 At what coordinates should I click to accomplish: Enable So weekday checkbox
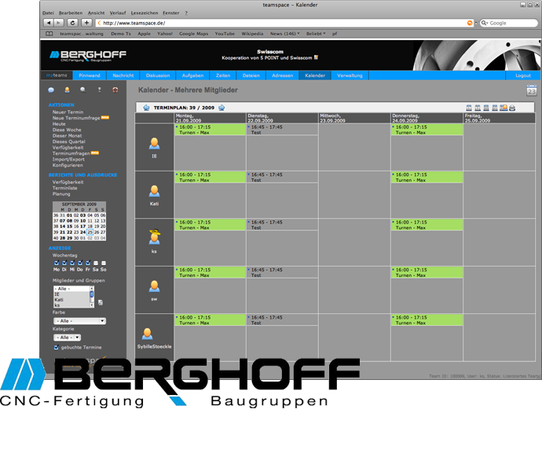click(104, 264)
